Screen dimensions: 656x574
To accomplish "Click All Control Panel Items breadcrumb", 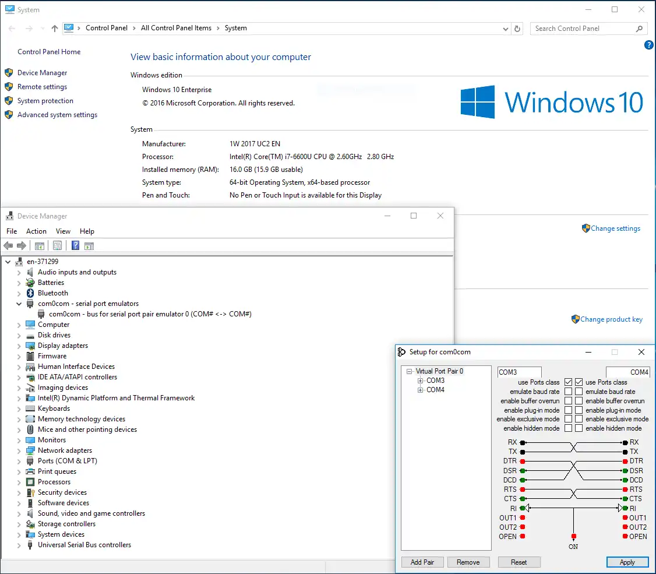I will [x=176, y=28].
